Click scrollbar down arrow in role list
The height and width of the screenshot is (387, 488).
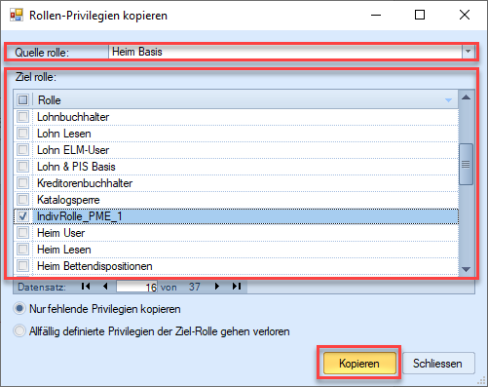(x=467, y=269)
